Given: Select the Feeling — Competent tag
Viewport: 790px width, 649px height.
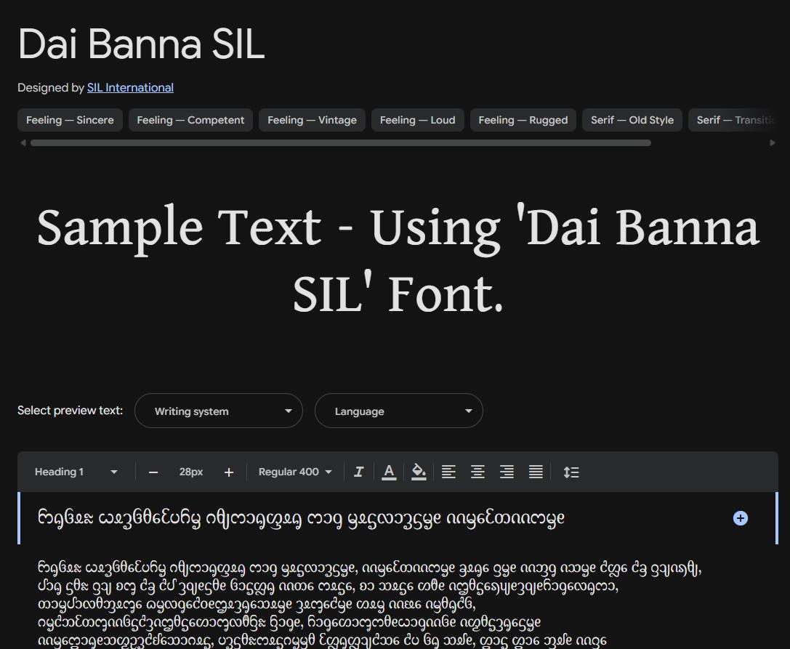Looking at the screenshot, I should pos(190,120).
